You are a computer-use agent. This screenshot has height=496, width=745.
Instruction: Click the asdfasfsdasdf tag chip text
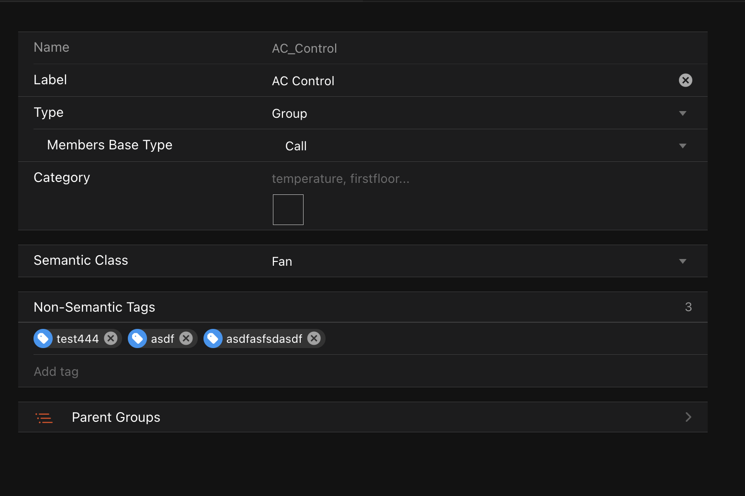(x=264, y=339)
